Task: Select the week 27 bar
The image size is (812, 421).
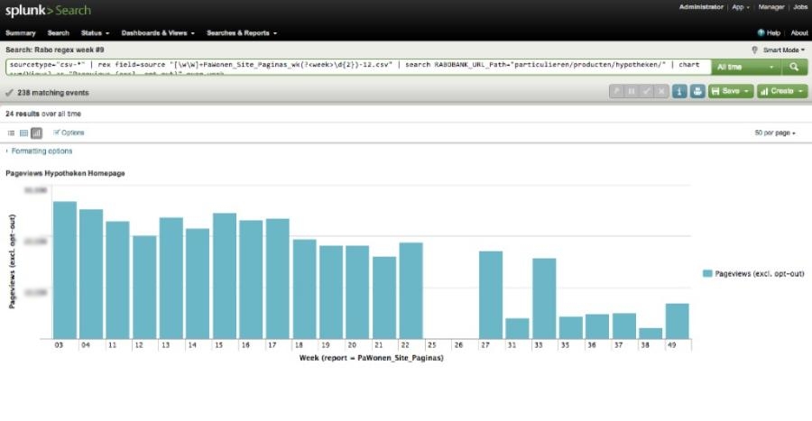Action: click(491, 296)
